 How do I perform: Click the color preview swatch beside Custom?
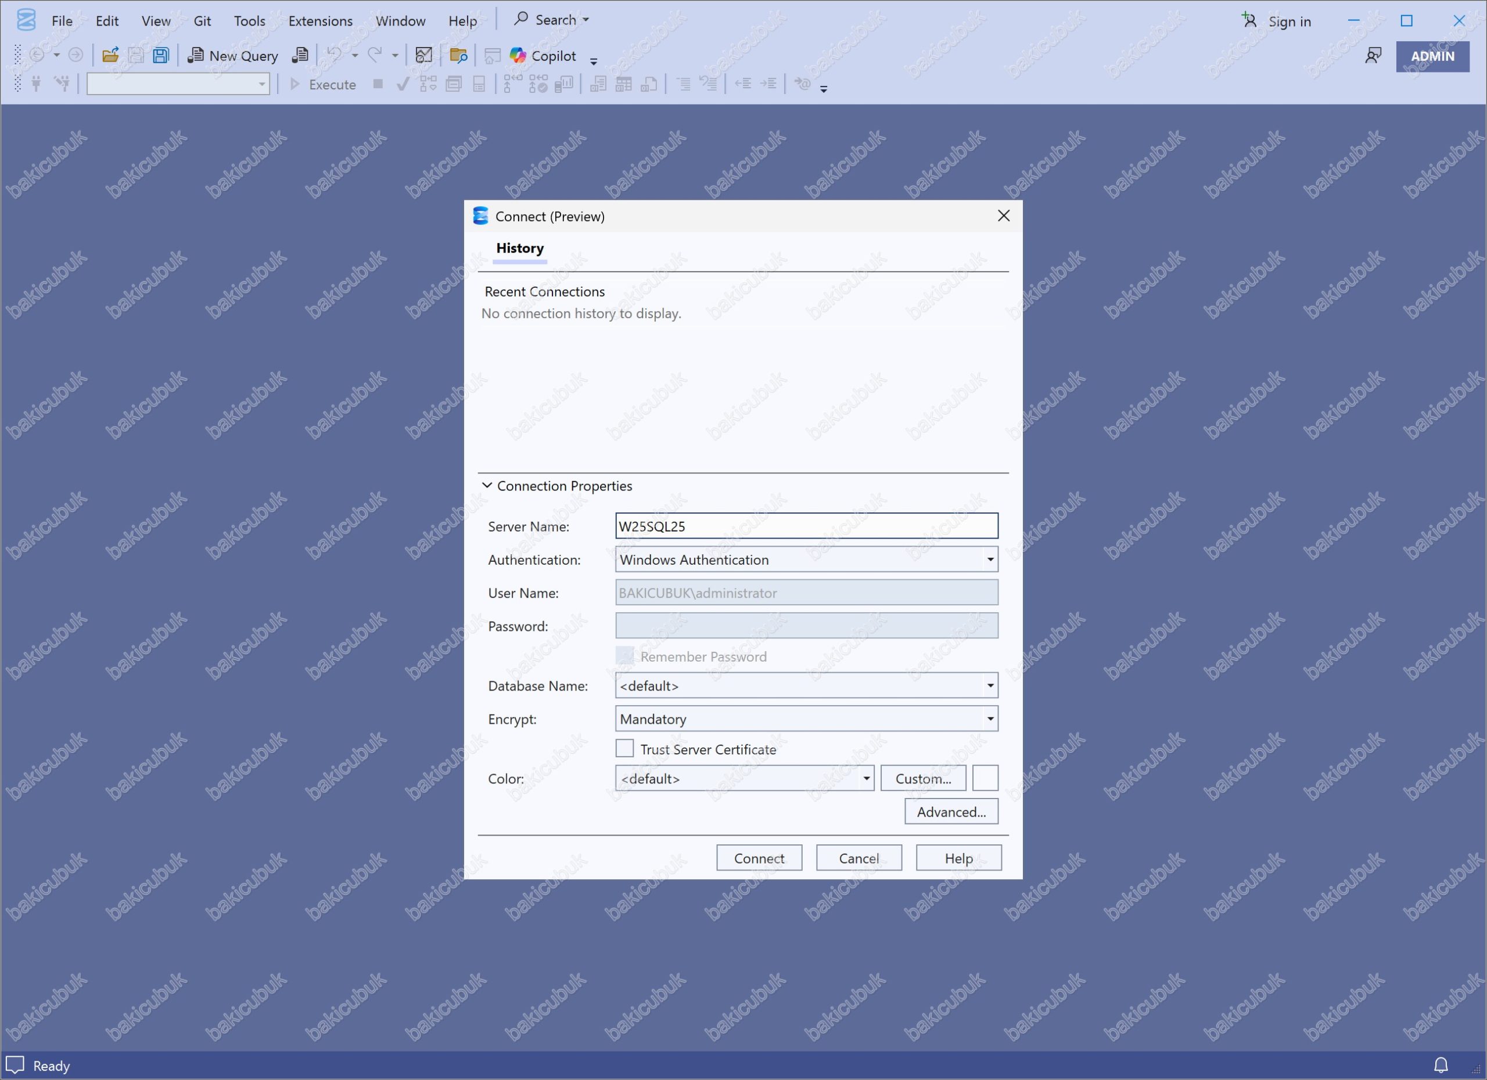[x=986, y=778]
